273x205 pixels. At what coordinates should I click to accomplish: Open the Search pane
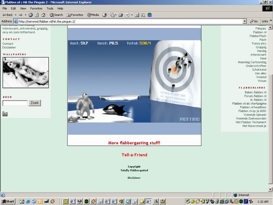(x=56, y=15)
